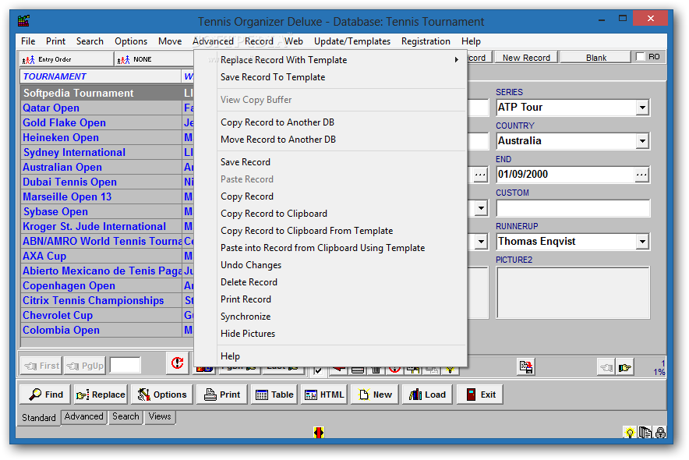Click the copy pages status icon
Image resolution: width=689 pixels, height=460 pixels.
[x=645, y=433]
